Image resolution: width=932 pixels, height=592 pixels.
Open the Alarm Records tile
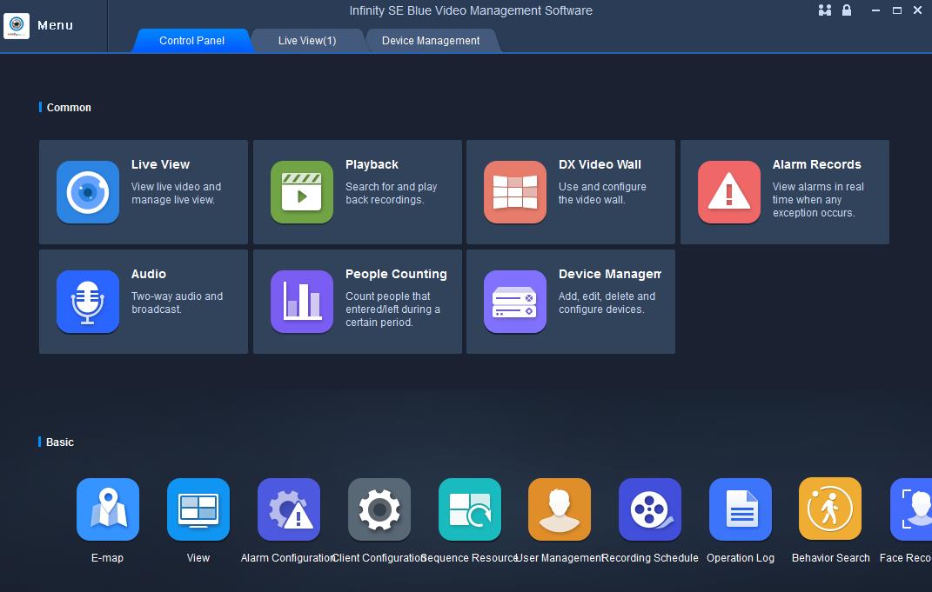[784, 192]
